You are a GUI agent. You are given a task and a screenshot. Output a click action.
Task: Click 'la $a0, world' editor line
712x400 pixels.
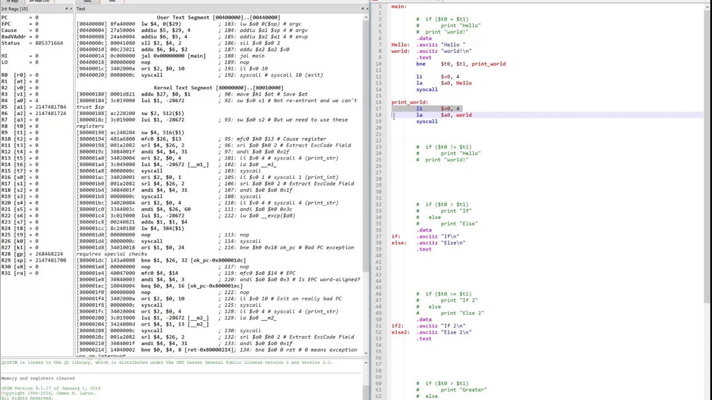click(x=444, y=115)
